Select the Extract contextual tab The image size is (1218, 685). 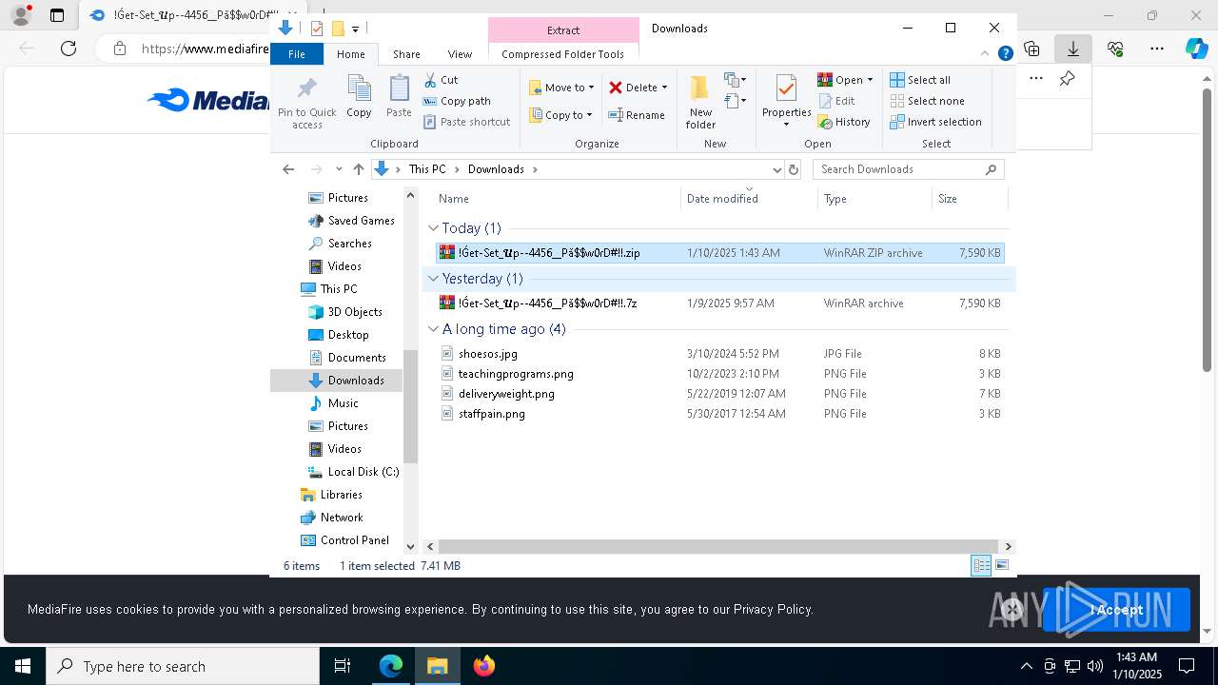coord(563,30)
